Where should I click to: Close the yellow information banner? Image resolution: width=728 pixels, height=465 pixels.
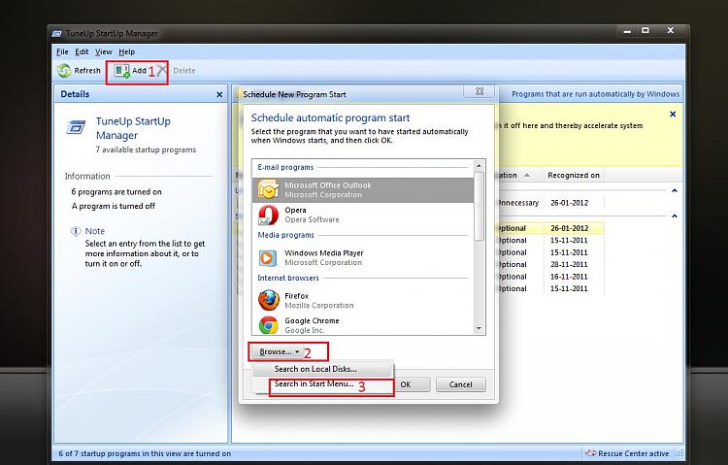(x=673, y=115)
